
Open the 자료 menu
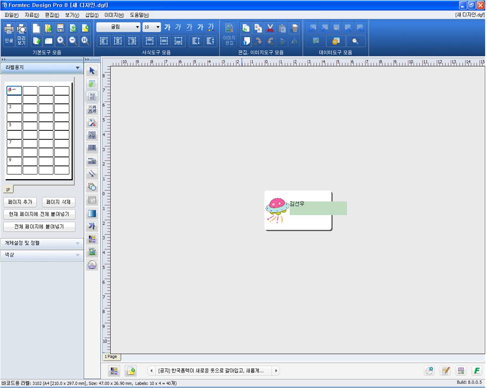click(x=32, y=15)
